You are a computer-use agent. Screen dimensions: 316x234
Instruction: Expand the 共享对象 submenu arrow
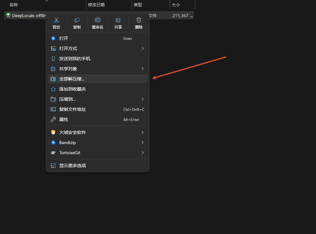pyautogui.click(x=143, y=69)
